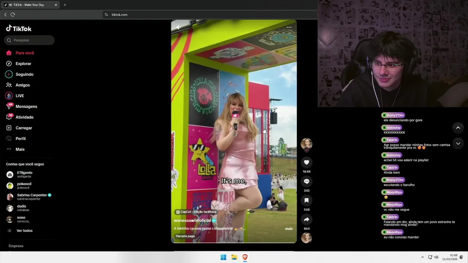Open the wanessawolfoficial profile link
Viewport: 468px width, 263px height.
coord(192,221)
